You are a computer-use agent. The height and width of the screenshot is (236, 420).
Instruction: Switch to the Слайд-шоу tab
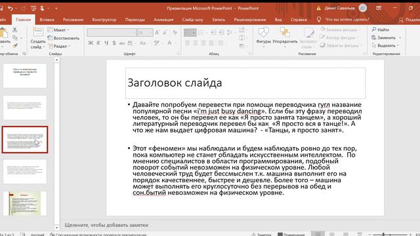192,20
